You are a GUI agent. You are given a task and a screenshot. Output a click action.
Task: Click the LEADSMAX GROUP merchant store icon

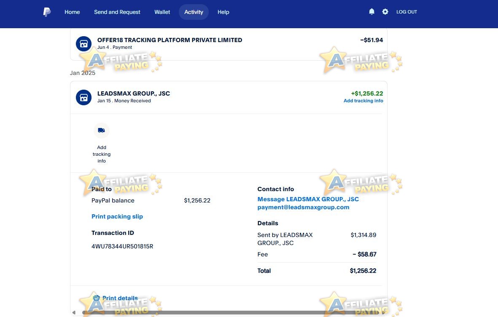(x=83, y=97)
